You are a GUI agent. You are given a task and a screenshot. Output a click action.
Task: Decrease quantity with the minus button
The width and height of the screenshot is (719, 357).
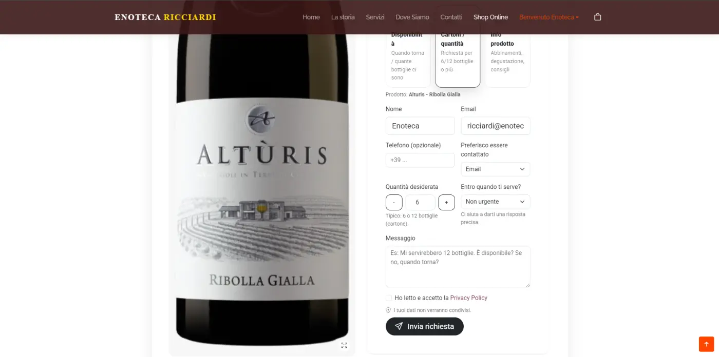click(x=394, y=203)
